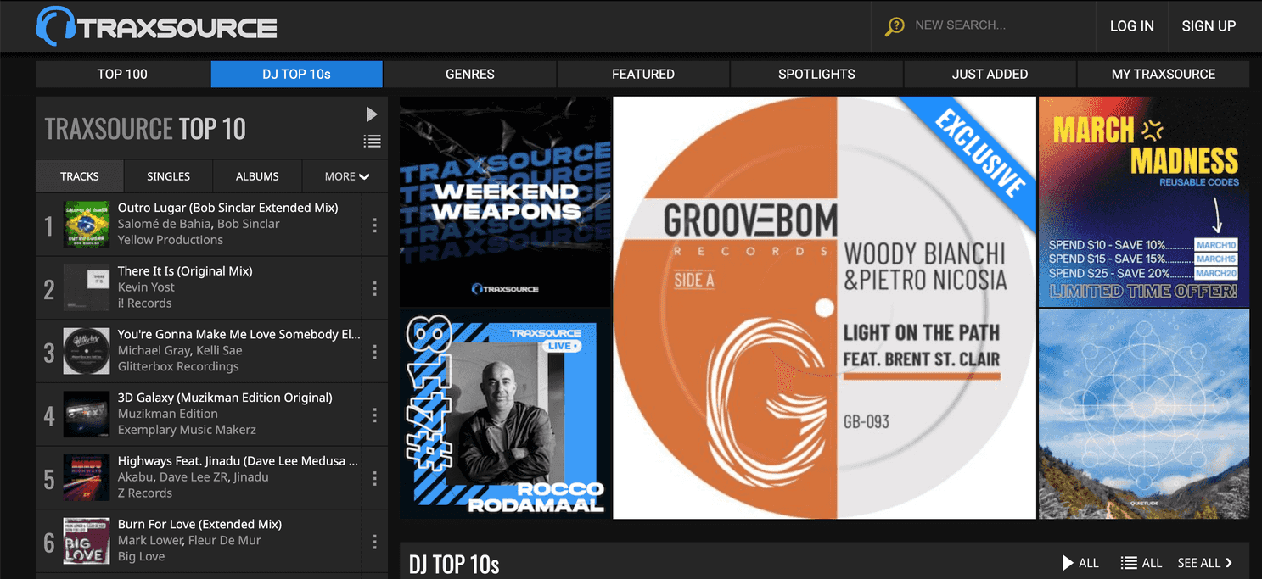Switch to the SINGLES tab

[167, 176]
